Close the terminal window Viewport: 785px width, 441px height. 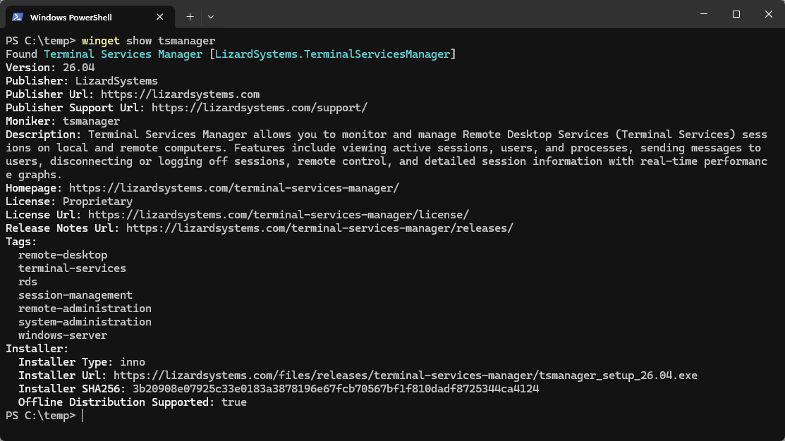coord(768,14)
